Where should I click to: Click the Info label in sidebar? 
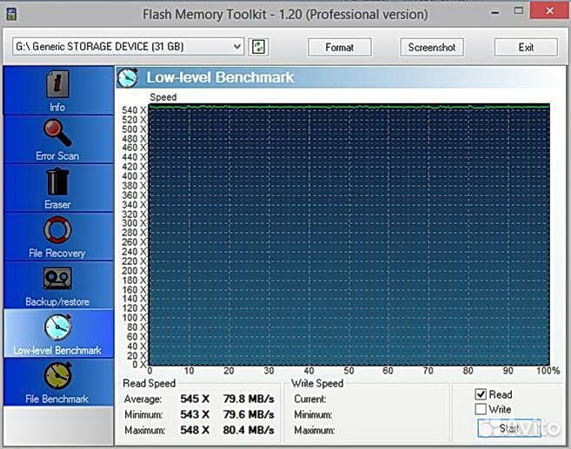pyautogui.click(x=57, y=108)
